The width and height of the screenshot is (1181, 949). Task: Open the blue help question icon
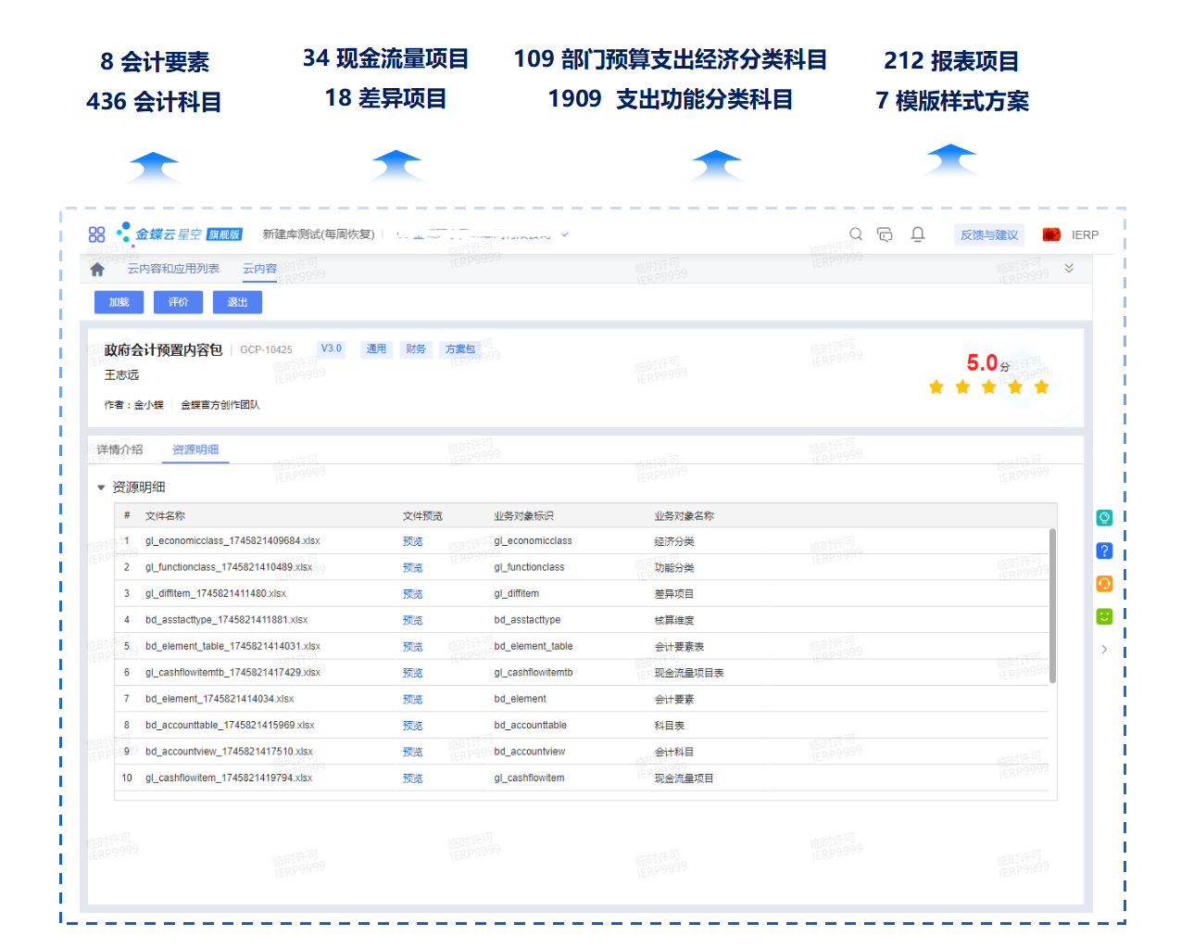tap(1104, 550)
